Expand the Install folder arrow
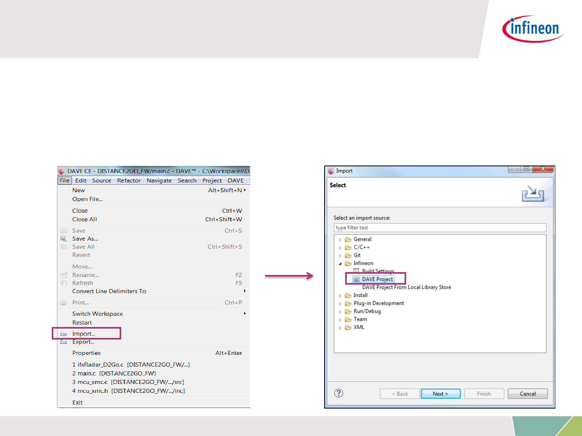582x436 pixels. 340,296
